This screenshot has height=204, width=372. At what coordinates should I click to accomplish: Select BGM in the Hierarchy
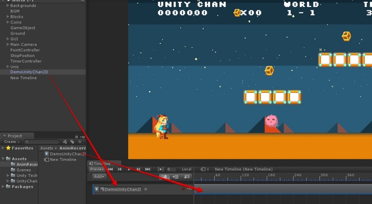pos(15,11)
